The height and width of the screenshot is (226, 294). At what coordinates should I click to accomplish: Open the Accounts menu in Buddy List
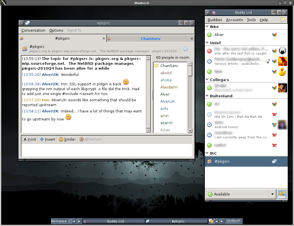(x=234, y=20)
